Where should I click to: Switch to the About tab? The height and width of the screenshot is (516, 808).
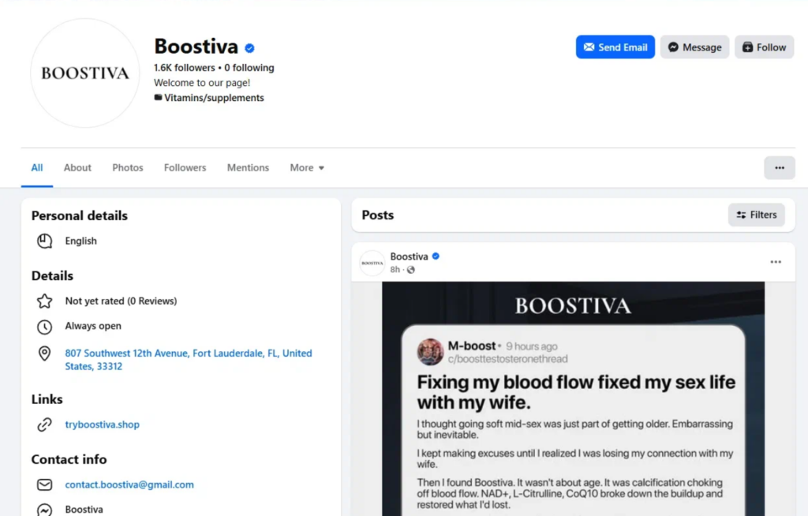(x=77, y=168)
